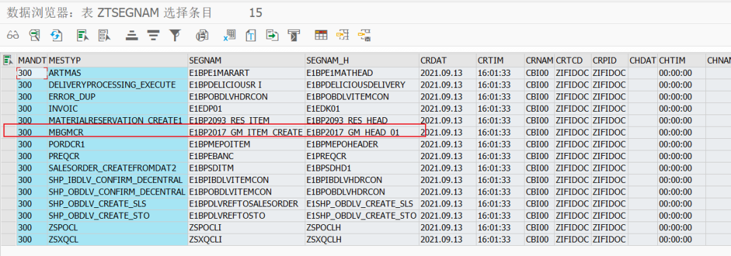Click the SHP_IBDLV_CONFIRM_DECENTRAL cell

118,180
